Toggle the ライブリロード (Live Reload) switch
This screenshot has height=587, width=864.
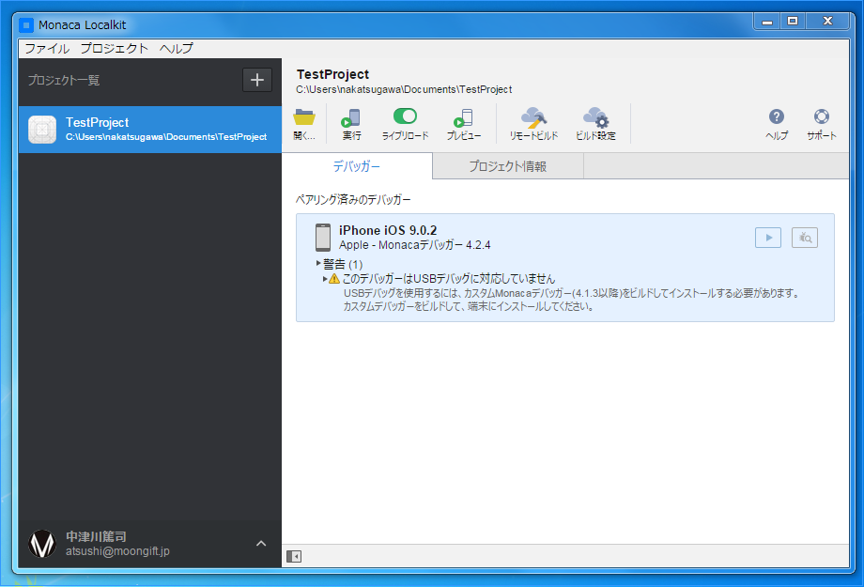[x=405, y=116]
